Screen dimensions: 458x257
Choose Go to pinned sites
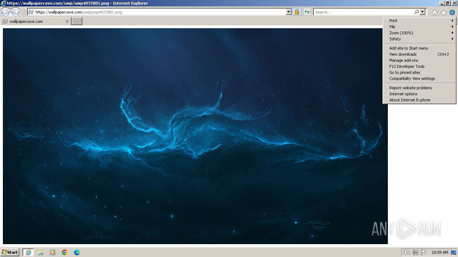[419, 72]
